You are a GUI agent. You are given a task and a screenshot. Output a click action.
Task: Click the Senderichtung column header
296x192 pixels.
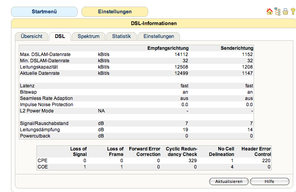[237, 48]
